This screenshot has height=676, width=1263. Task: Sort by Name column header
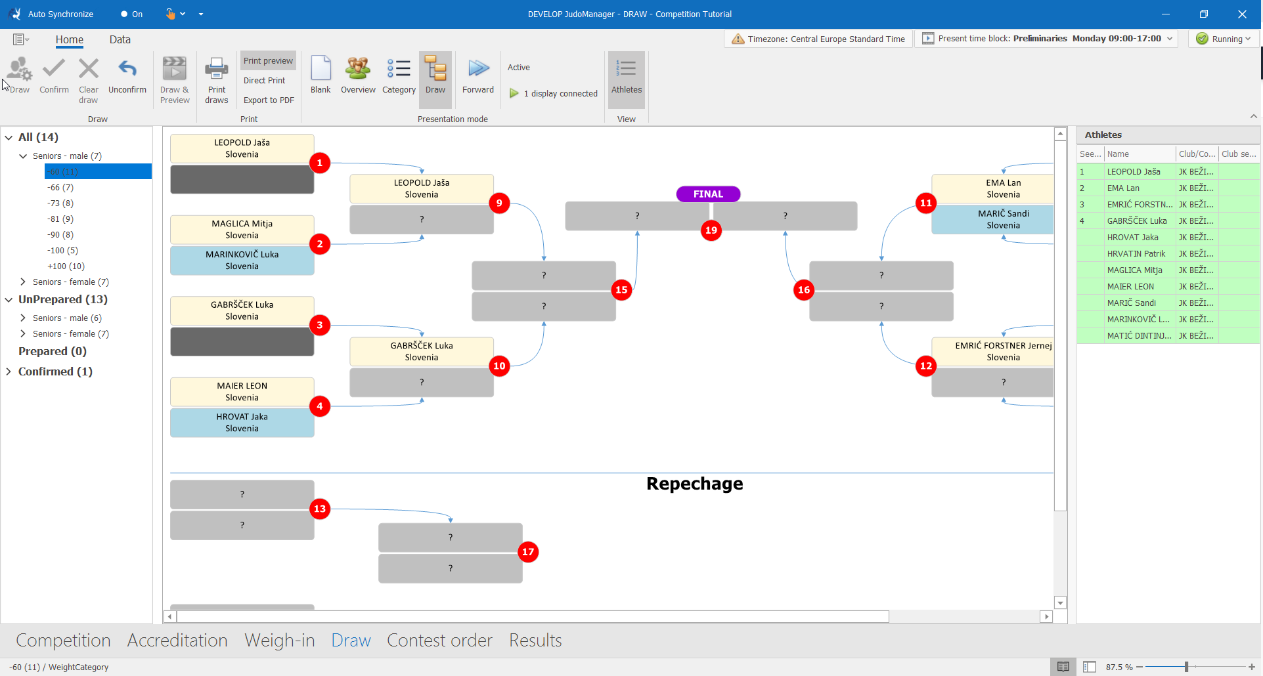point(1140,154)
